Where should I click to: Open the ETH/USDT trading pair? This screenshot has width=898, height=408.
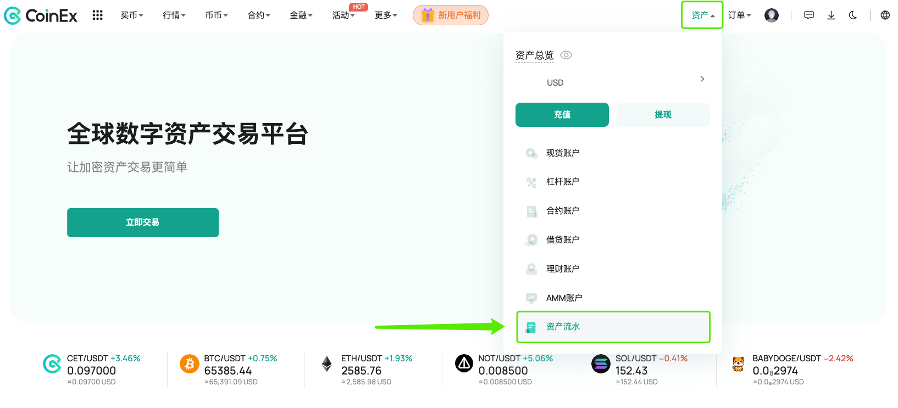tap(362, 359)
